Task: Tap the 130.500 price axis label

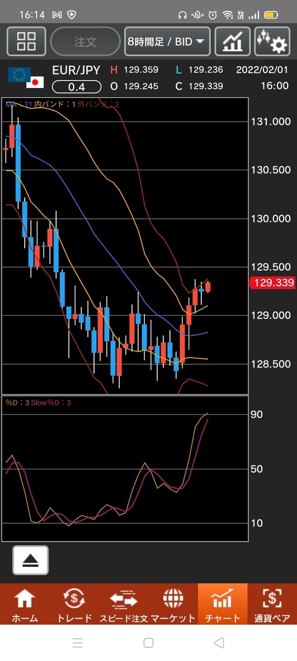Action: pyautogui.click(x=270, y=170)
